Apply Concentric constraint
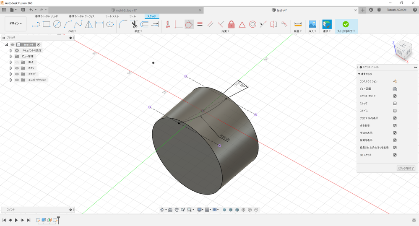The image size is (419, 226). pos(252,24)
